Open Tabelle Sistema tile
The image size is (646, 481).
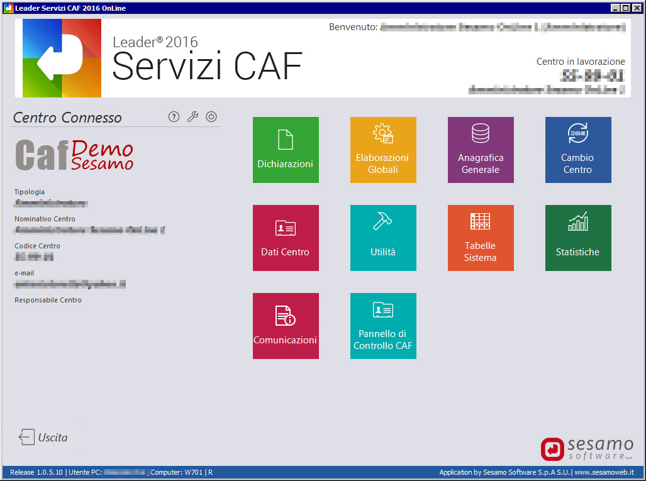(x=481, y=238)
